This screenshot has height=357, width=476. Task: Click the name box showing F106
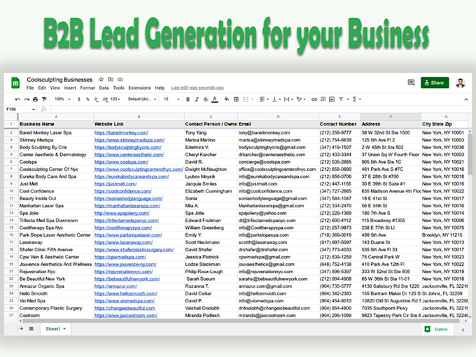[x=20, y=109]
